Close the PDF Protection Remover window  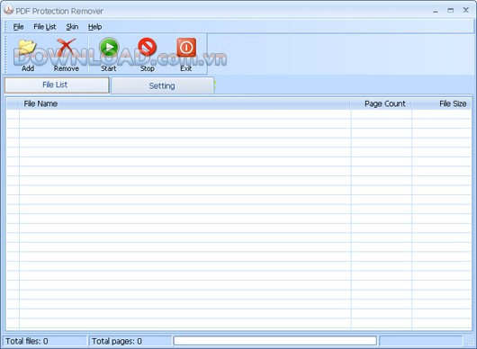[465, 10]
